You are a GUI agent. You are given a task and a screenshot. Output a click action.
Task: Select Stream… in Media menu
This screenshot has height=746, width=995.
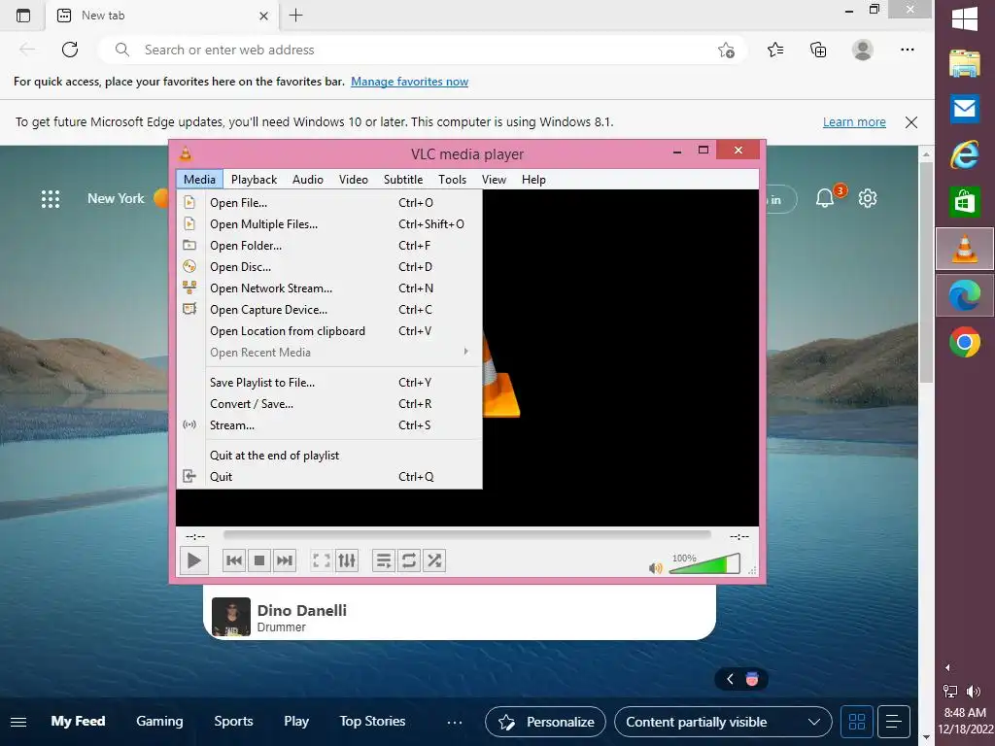pos(329,425)
